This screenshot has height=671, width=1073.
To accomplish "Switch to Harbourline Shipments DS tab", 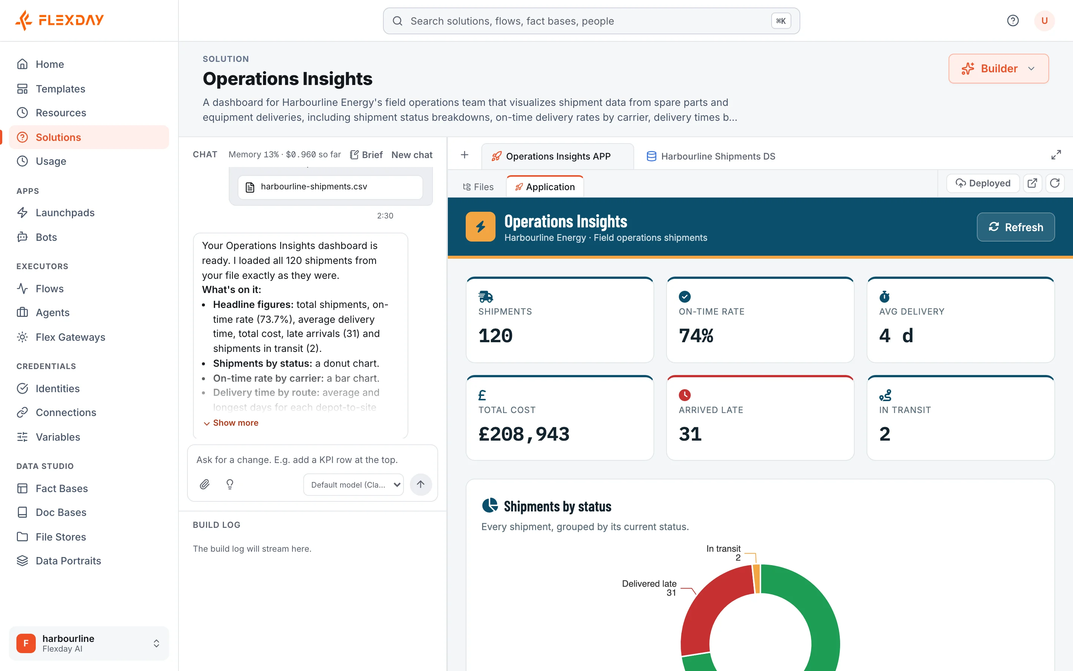I will (711, 156).
